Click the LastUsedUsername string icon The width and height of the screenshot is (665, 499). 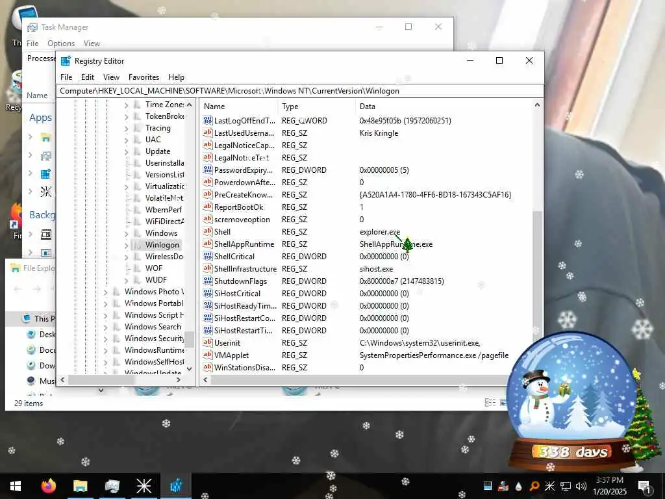[x=207, y=133]
